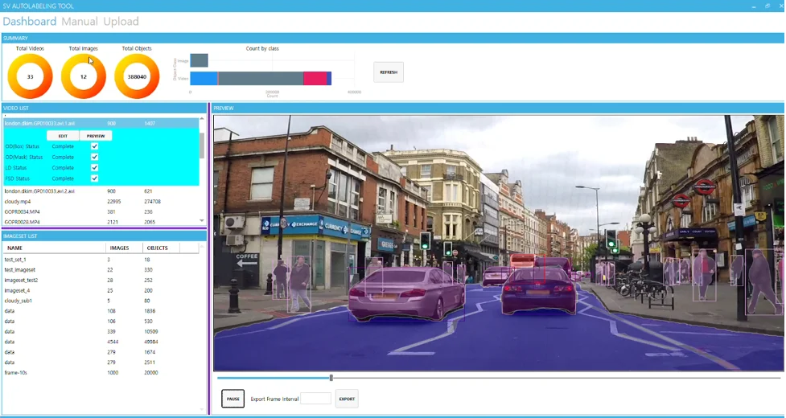Viewport: 786px width, 418px height.
Task: Select cloudy.mp4 in the video list
Action: [18, 202]
